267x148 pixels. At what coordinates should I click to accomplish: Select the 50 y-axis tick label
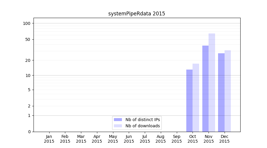click(x=28, y=39)
